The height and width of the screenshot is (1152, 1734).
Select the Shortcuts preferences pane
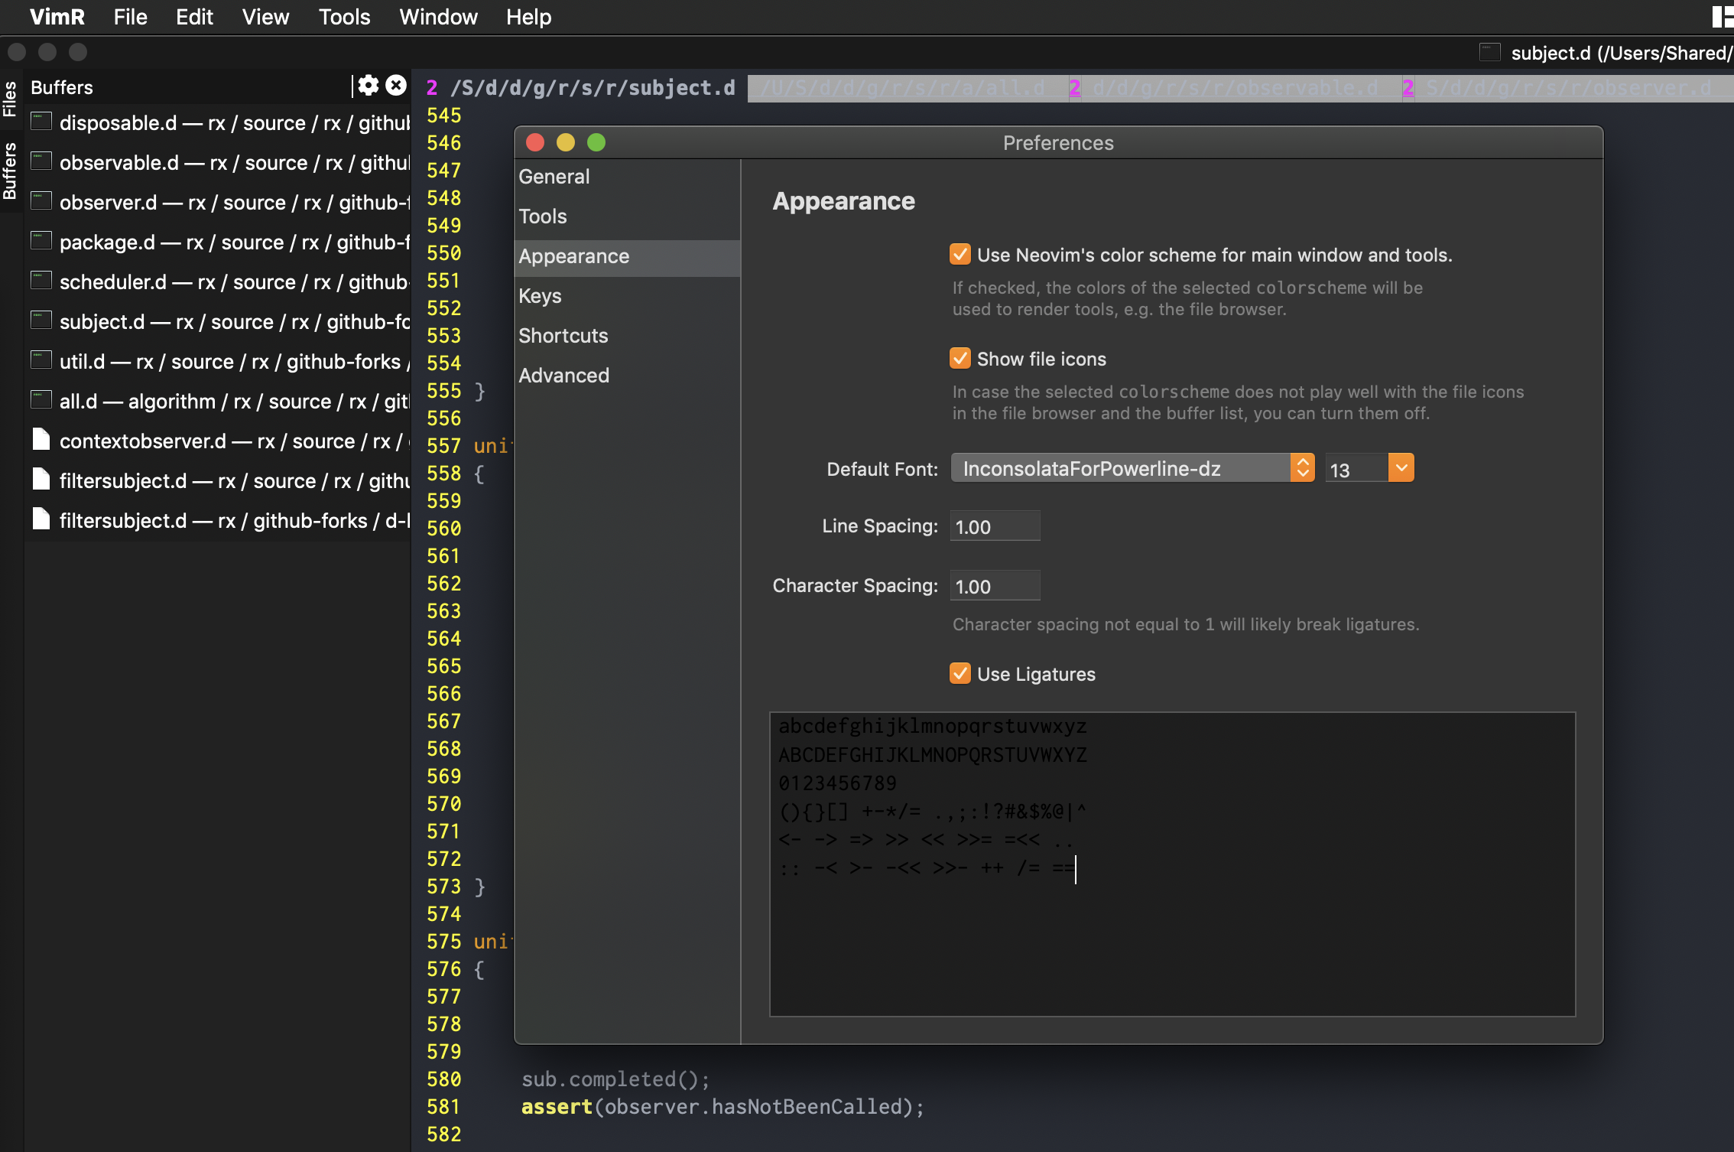[x=563, y=335]
